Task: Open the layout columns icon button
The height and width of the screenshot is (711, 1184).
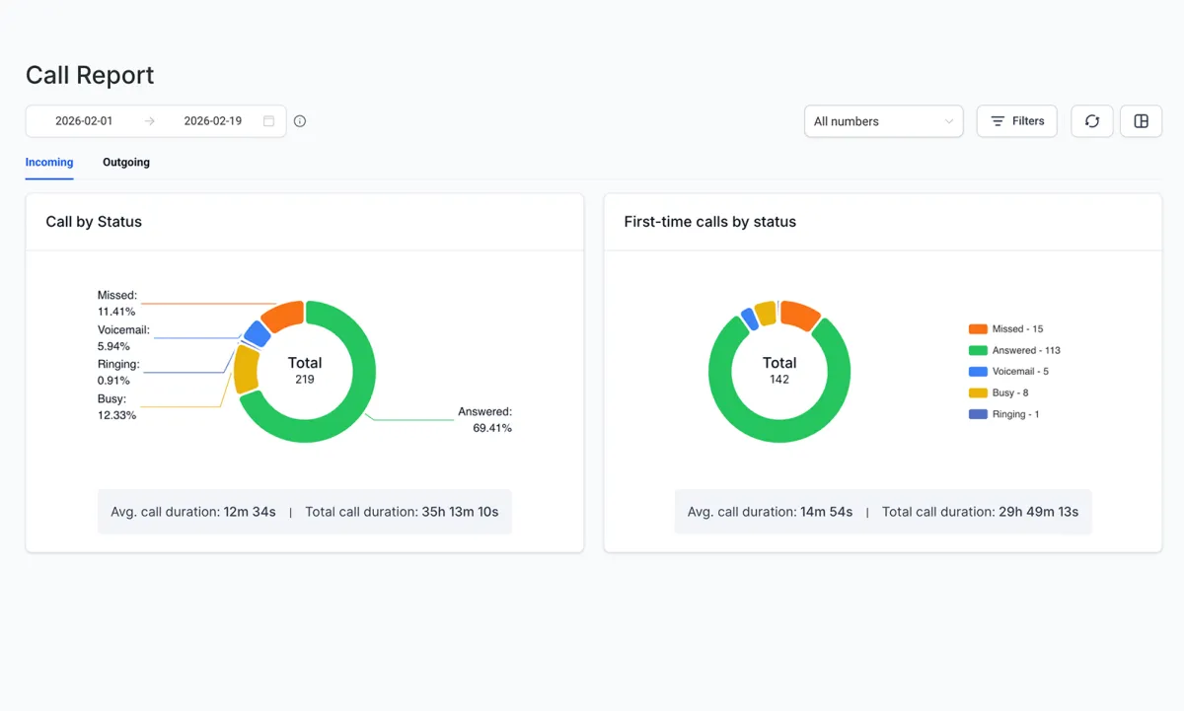Action: click(1141, 121)
